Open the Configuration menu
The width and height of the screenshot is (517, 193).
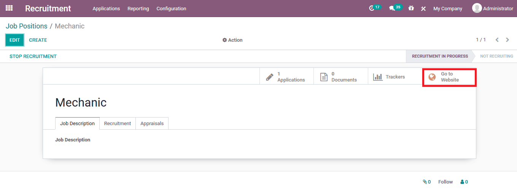(171, 8)
